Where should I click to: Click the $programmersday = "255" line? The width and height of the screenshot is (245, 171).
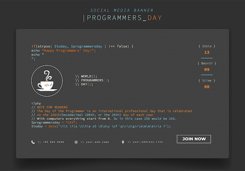tap(54, 123)
